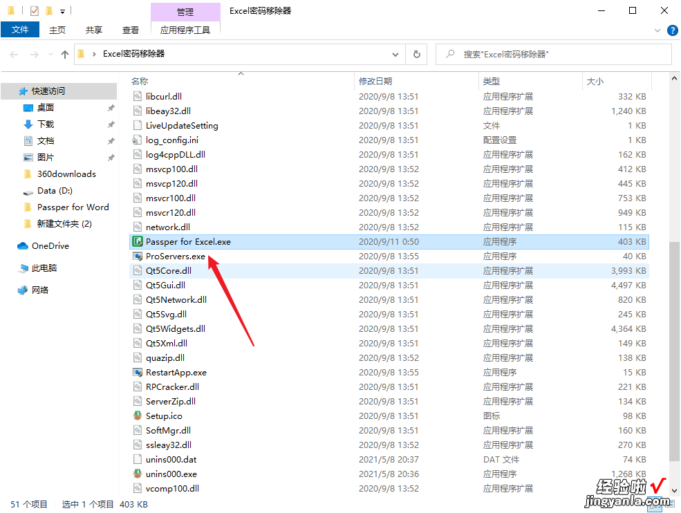Screen dimensions: 681x513
Task: Open Quick Access star icon in sidebar
Action: click(23, 91)
